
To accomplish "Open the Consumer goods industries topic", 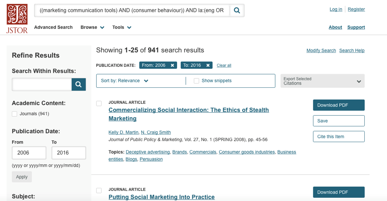I will pyautogui.click(x=247, y=152).
